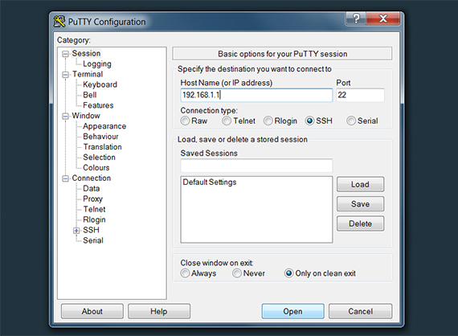Open the Terminal category
This screenshot has height=336, width=458.
88,74
